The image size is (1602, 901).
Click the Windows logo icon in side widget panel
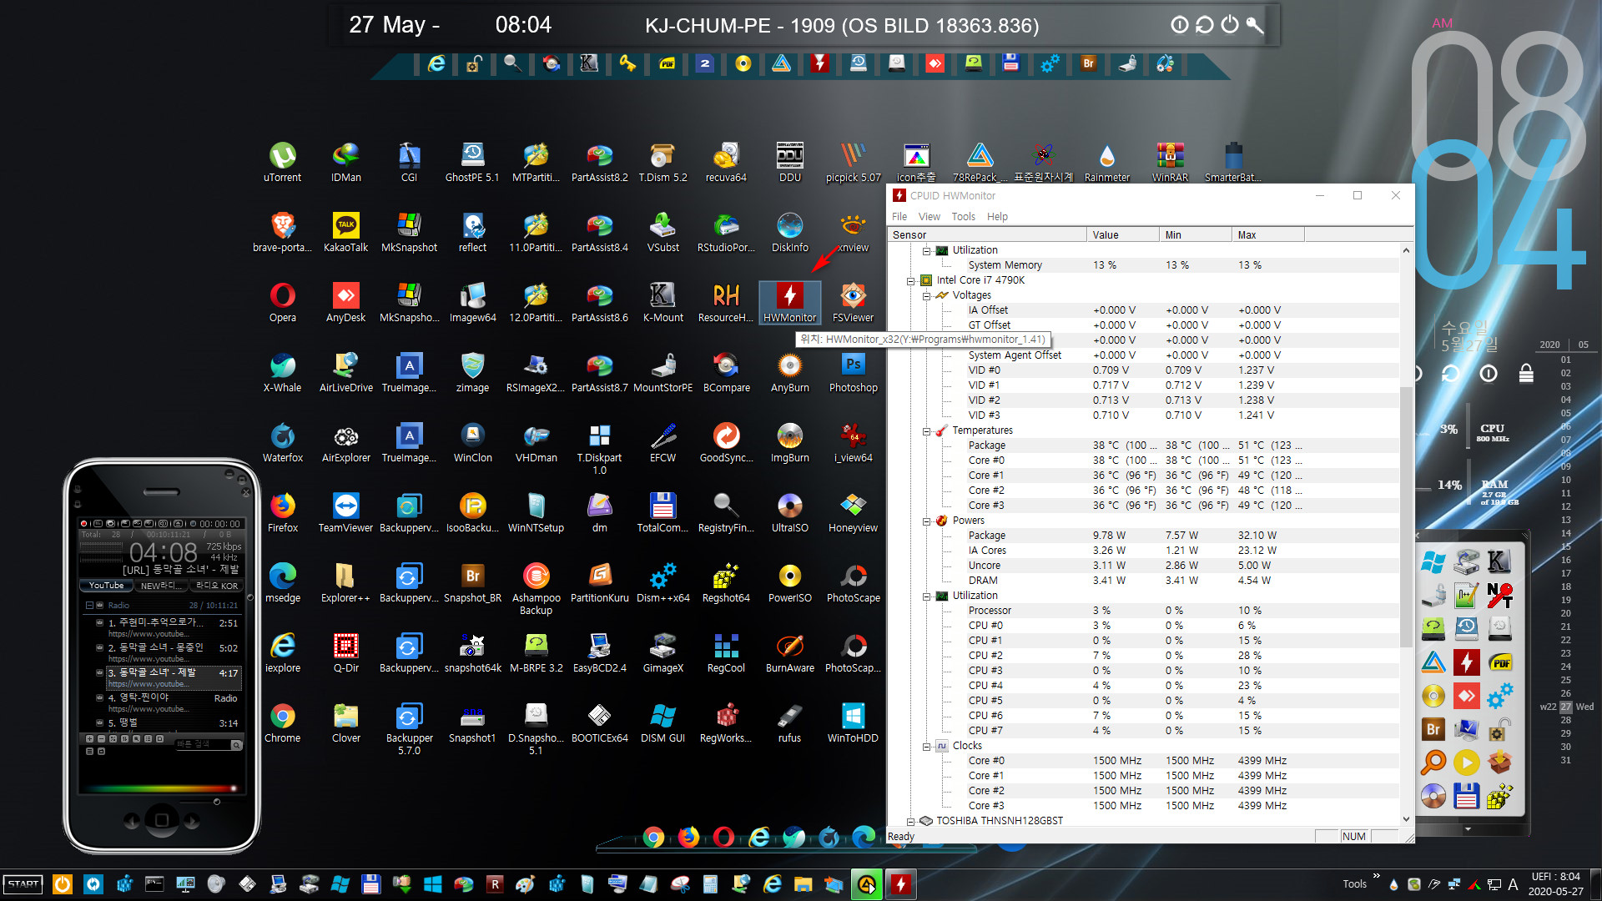pos(1433,561)
